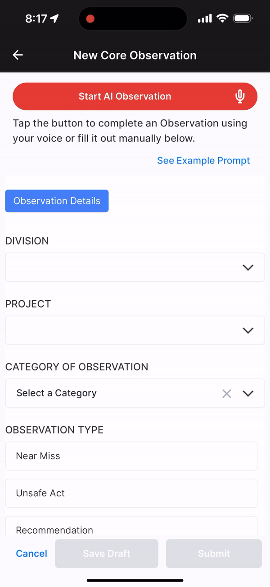This screenshot has height=587, width=270.
Task: Tap the battery indicator in the status bar
Action: tap(242, 19)
